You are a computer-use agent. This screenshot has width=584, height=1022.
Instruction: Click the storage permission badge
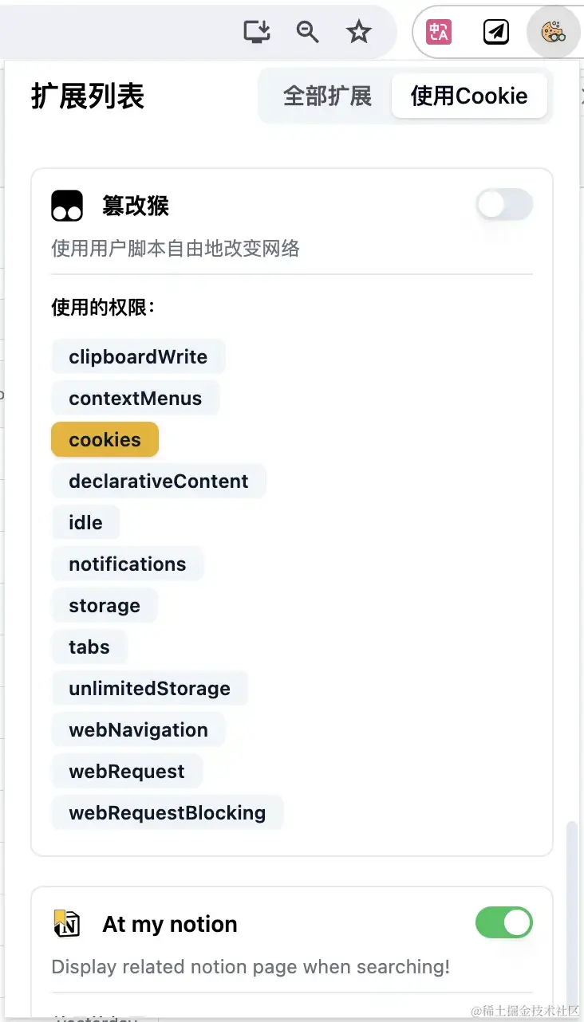(105, 605)
